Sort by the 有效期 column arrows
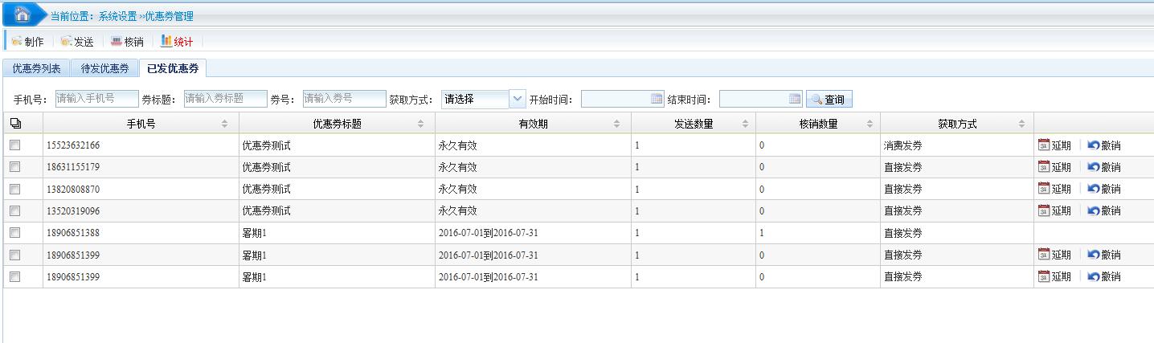 616,125
